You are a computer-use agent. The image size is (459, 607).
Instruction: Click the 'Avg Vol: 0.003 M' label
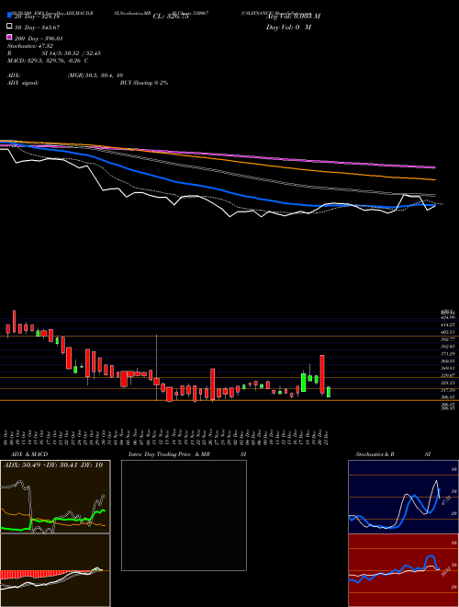click(293, 17)
